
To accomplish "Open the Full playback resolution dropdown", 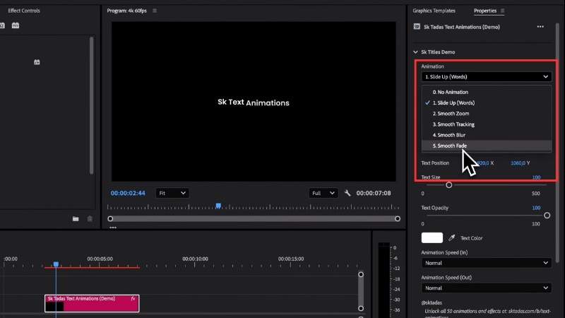I will (323, 193).
